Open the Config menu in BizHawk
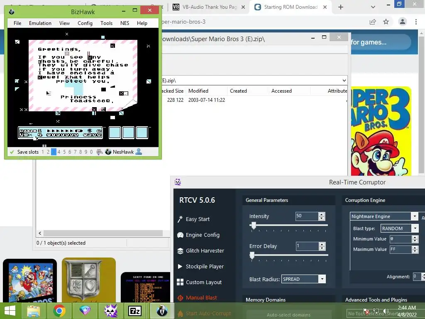 pyautogui.click(x=85, y=23)
